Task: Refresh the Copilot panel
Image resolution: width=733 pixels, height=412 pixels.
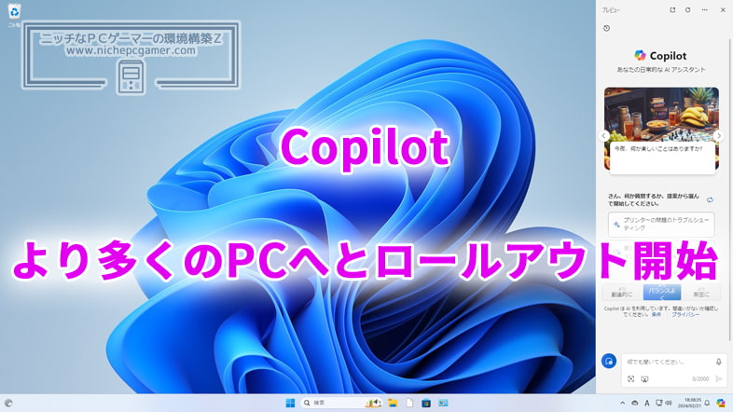Action: tap(688, 9)
